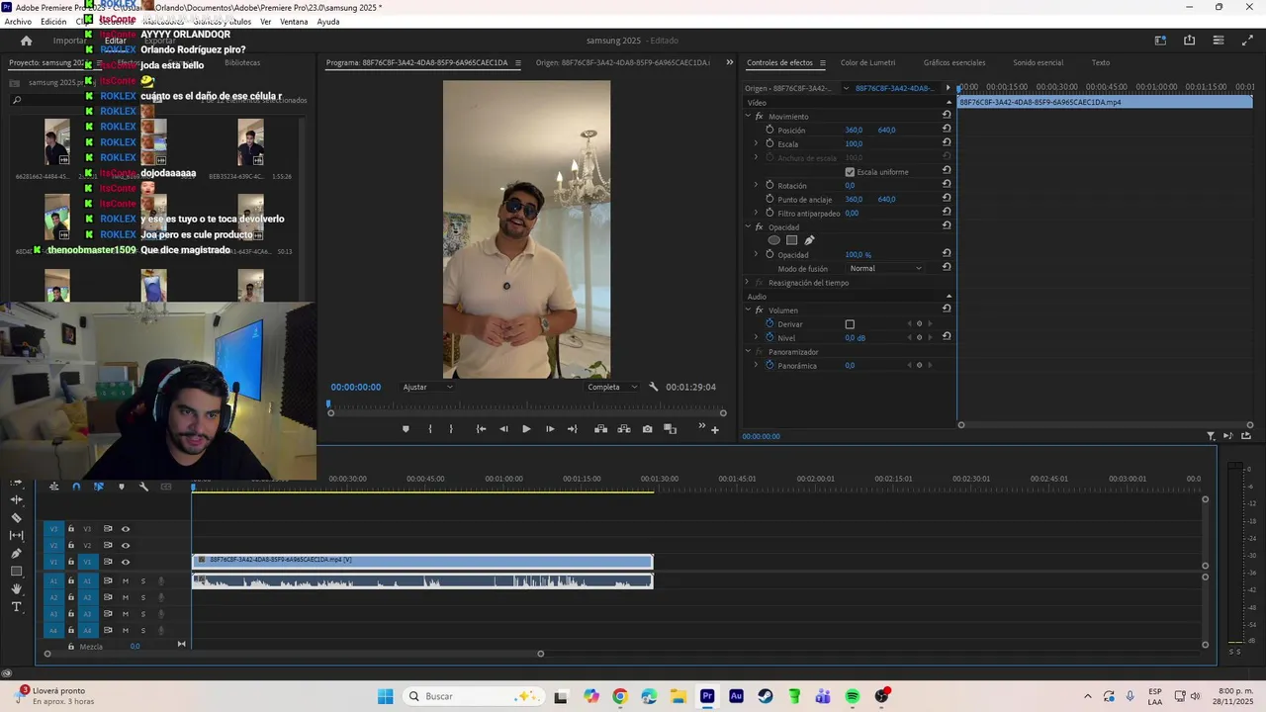Show more panels double-arrow in Program monitor
1266x712 pixels.
(730, 62)
